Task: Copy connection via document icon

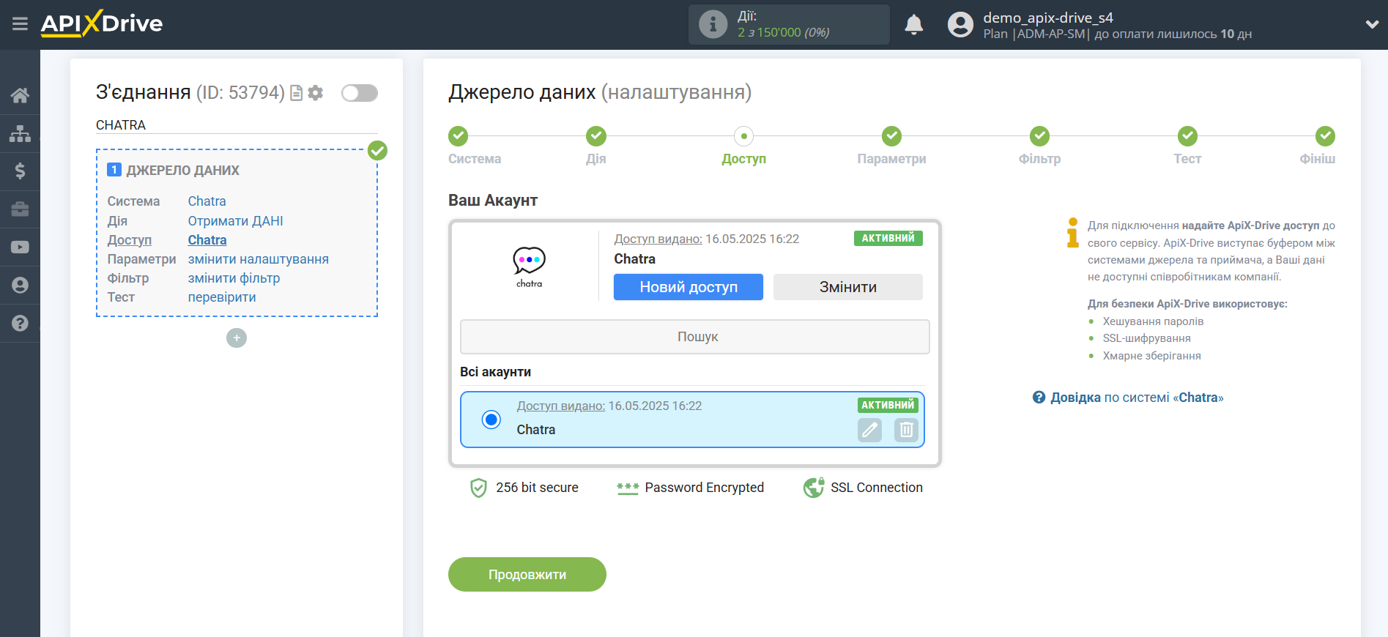Action: 296,93
